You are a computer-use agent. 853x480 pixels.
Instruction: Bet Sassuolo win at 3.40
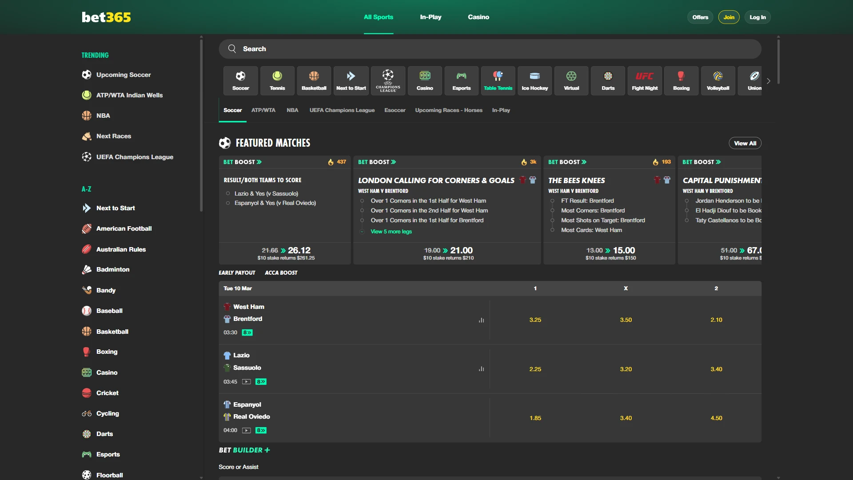(716, 369)
